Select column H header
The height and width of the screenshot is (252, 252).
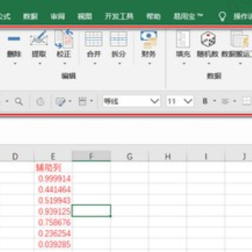click(x=167, y=157)
